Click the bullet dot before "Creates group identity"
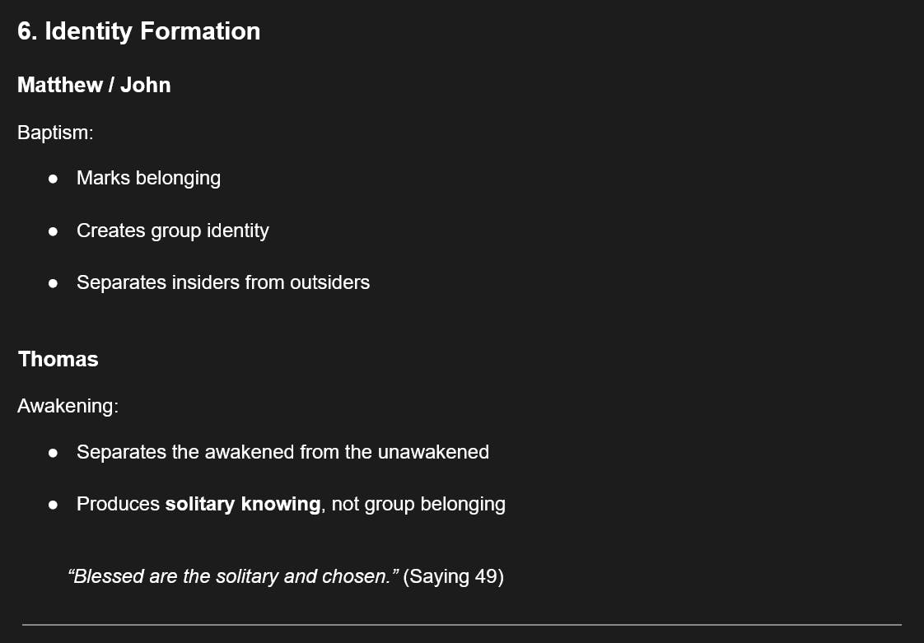This screenshot has height=643, width=924. [54, 231]
